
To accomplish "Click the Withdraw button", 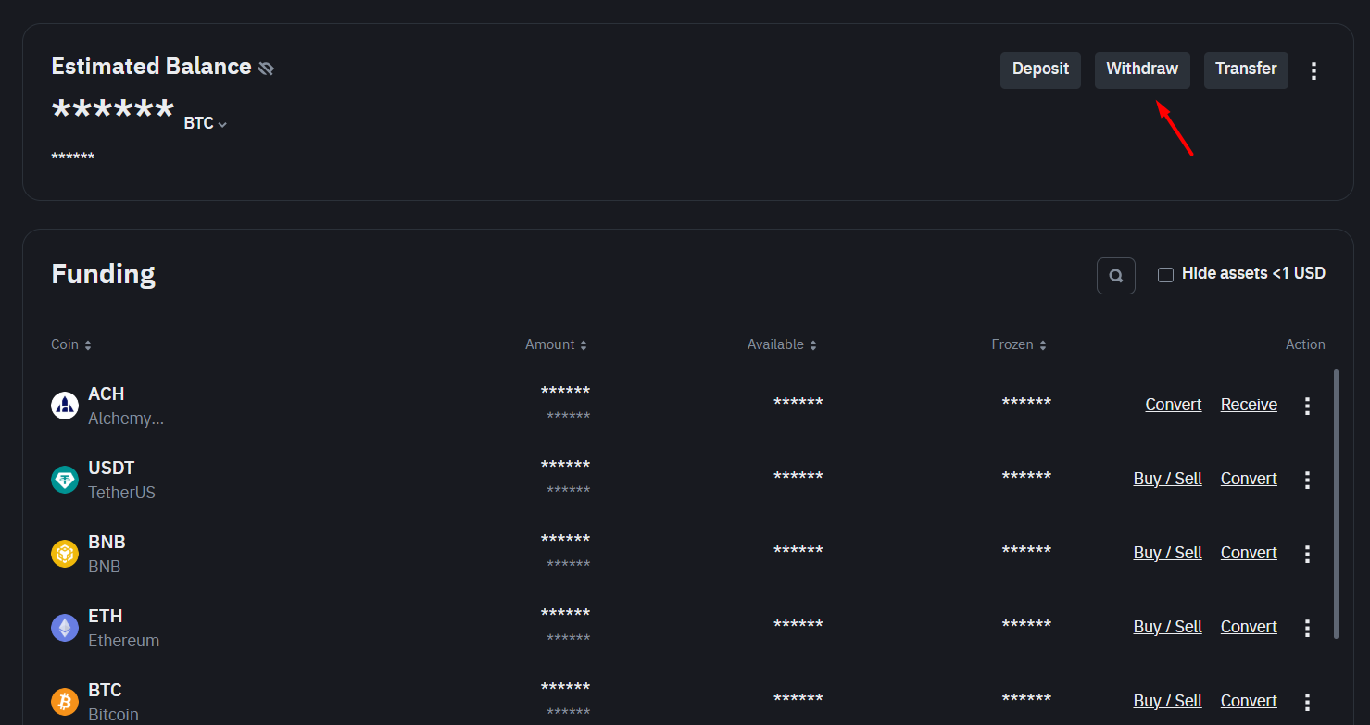I will coord(1142,69).
